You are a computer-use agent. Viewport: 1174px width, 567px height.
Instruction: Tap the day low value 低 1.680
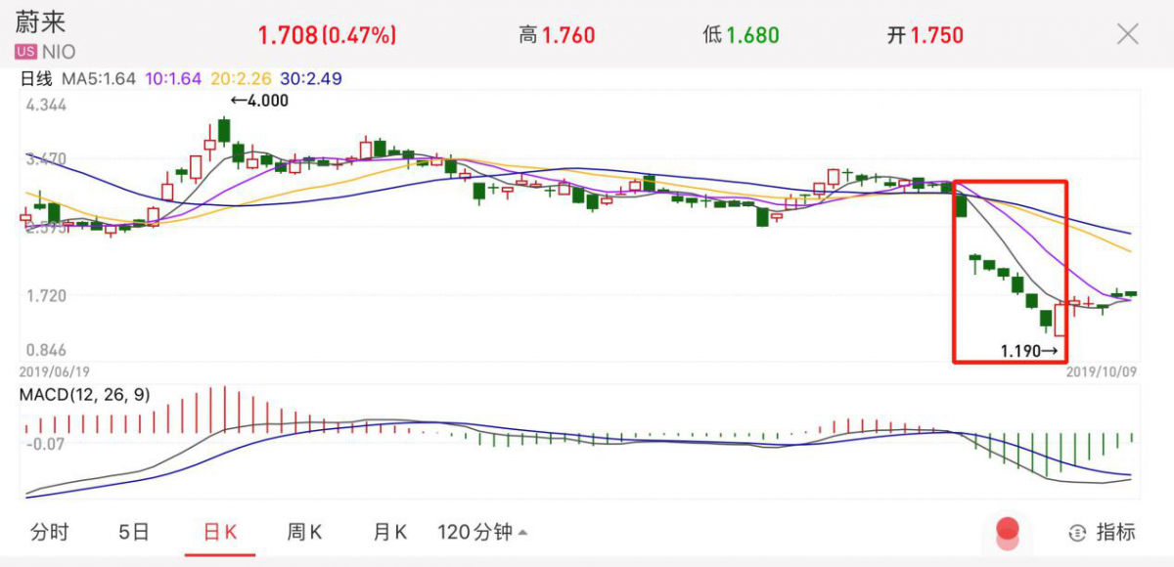pyautogui.click(x=741, y=36)
